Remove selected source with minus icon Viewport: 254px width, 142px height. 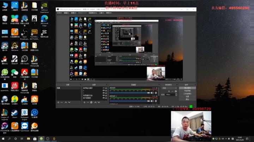(x=88, y=102)
